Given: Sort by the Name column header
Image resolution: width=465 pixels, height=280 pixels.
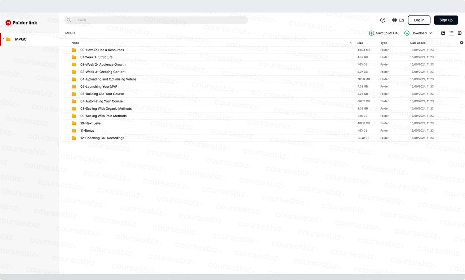Looking at the screenshot, I should (75, 43).
